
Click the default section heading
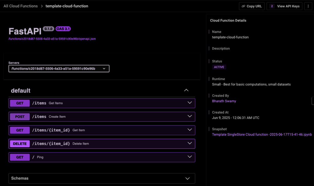21,91
